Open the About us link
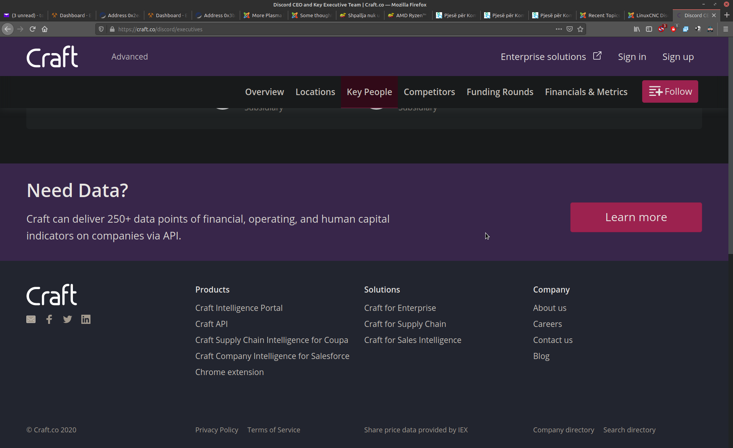Screen dimensions: 733x448 (x=550, y=308)
